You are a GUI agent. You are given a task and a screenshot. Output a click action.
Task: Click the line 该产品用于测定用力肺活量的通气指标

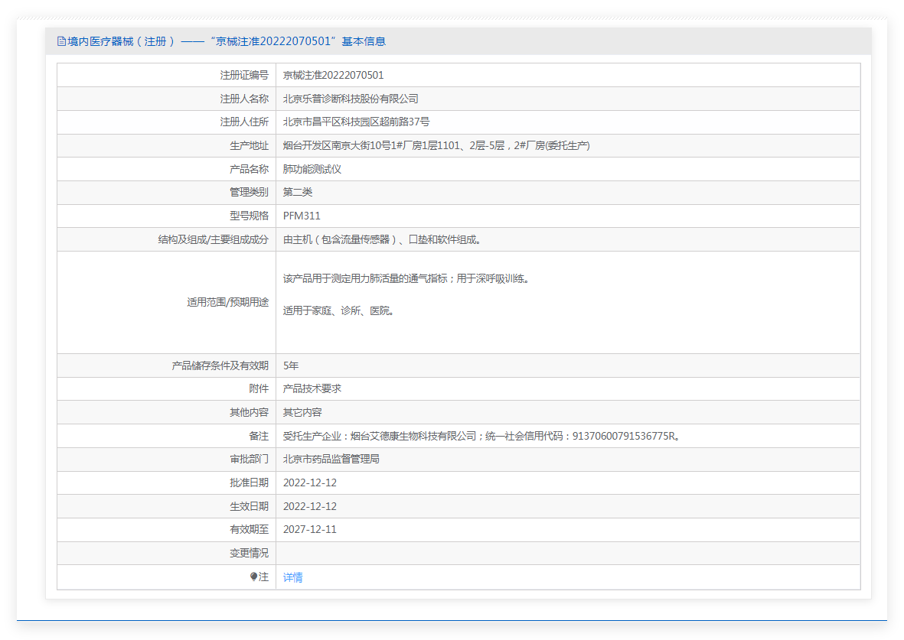pyautogui.click(x=406, y=279)
